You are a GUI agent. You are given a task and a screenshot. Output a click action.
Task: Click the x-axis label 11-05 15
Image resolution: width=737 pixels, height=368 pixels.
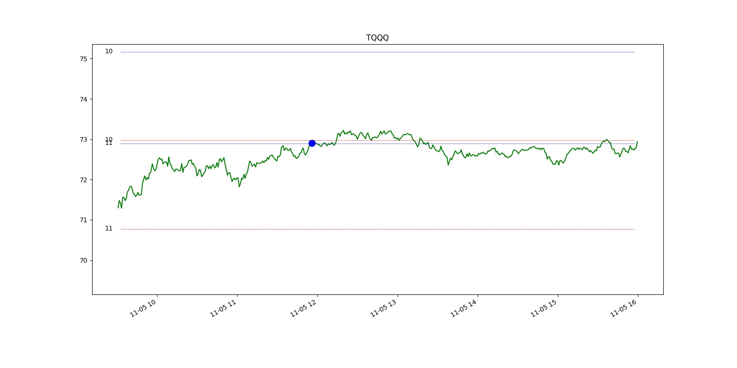(544, 308)
